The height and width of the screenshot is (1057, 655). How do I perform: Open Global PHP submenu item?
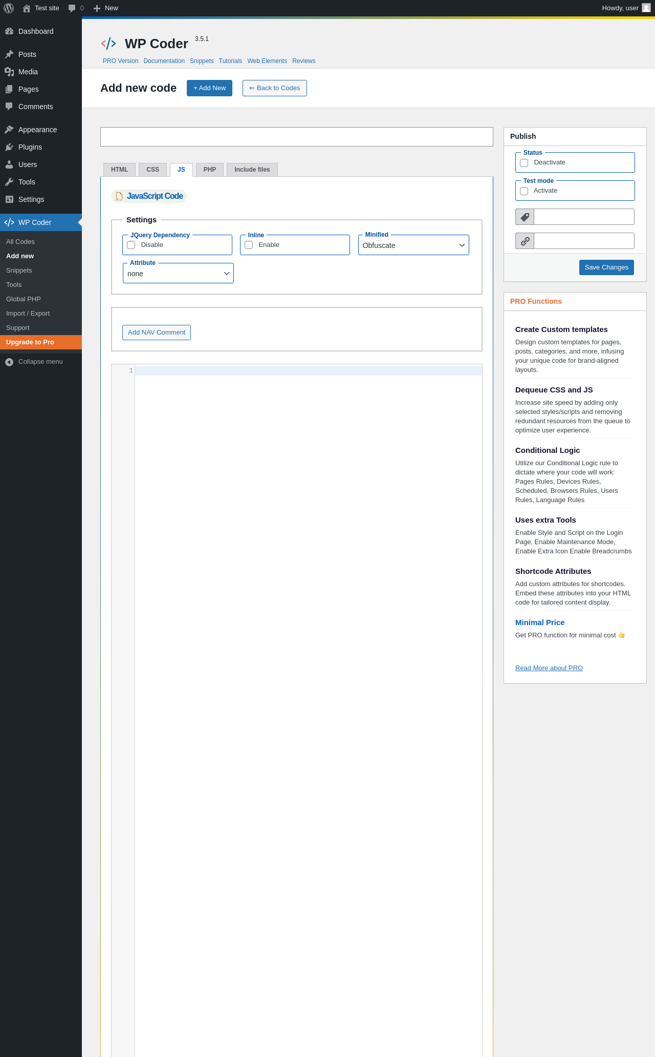[x=41, y=299]
